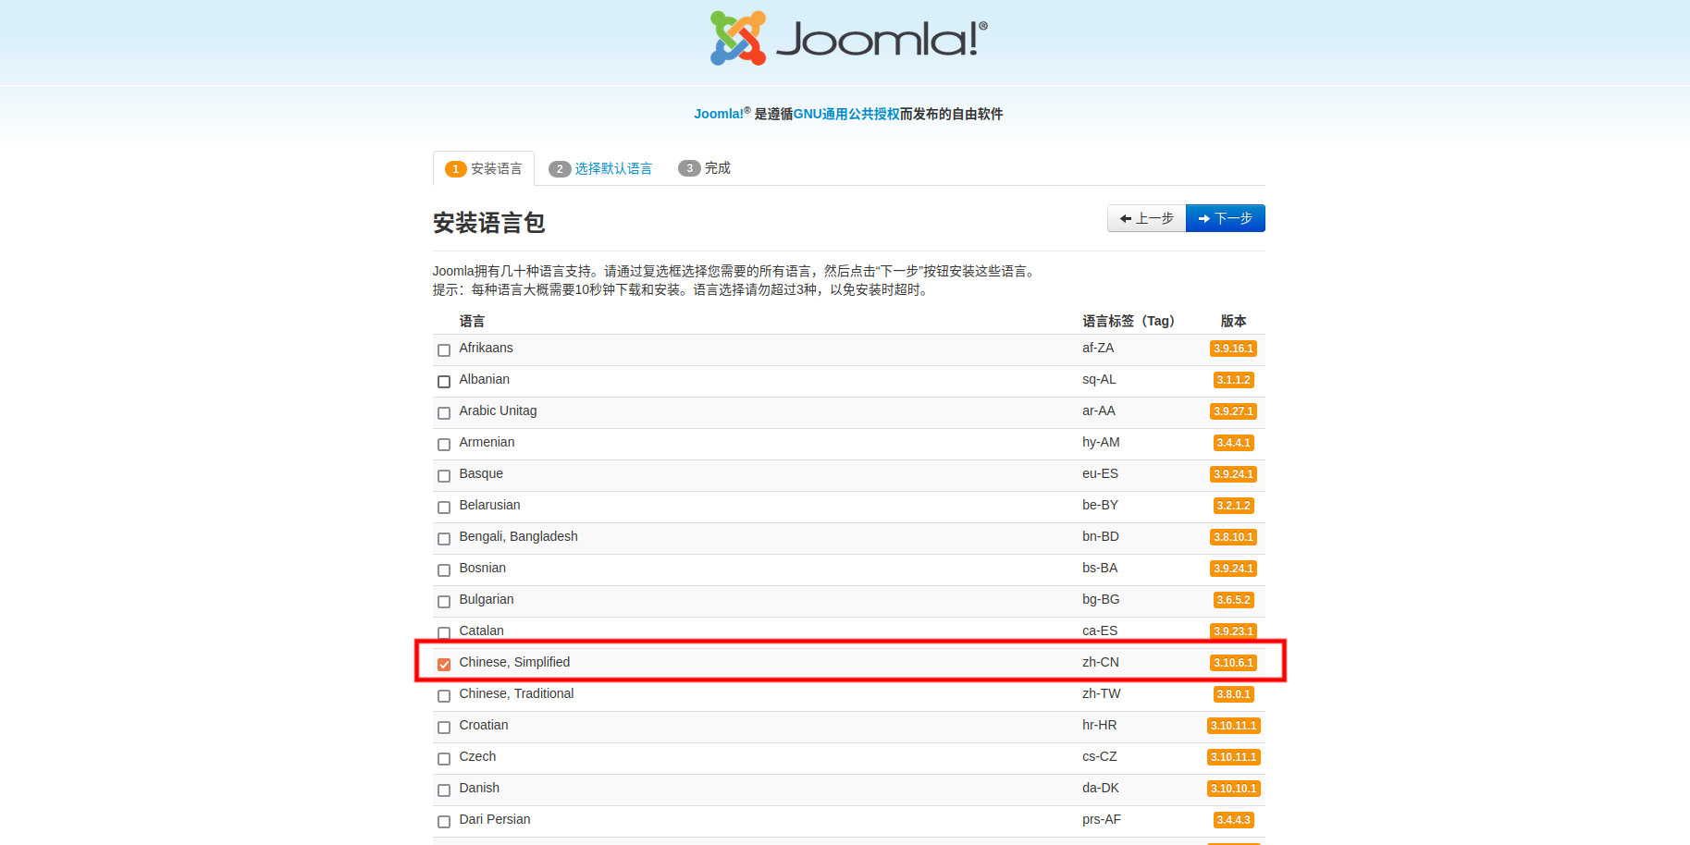Click the hy-AM language tag
1690x845 pixels.
1101,442
